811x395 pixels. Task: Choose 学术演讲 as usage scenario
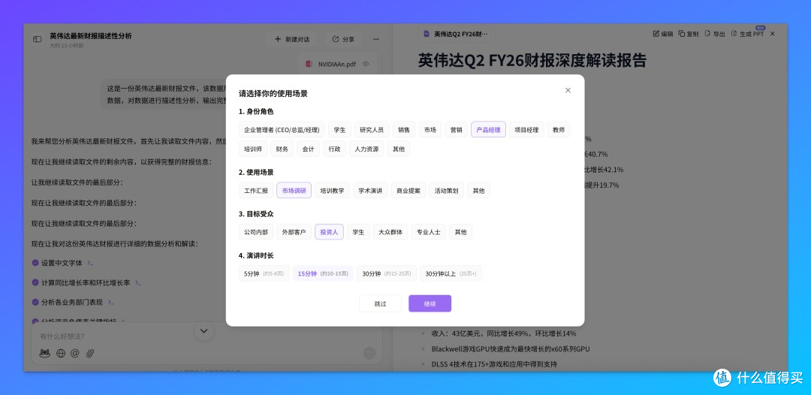tap(370, 190)
